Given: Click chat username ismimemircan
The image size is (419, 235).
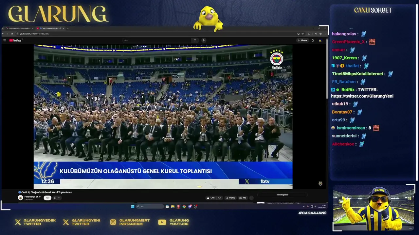Looking at the screenshot, I should [x=351, y=128].
